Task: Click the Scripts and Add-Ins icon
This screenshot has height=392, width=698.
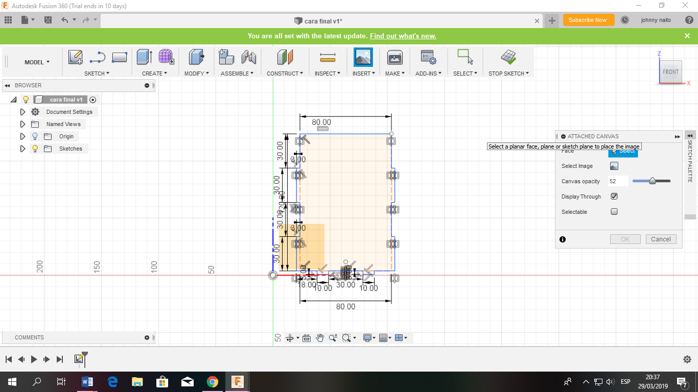Action: coord(428,57)
